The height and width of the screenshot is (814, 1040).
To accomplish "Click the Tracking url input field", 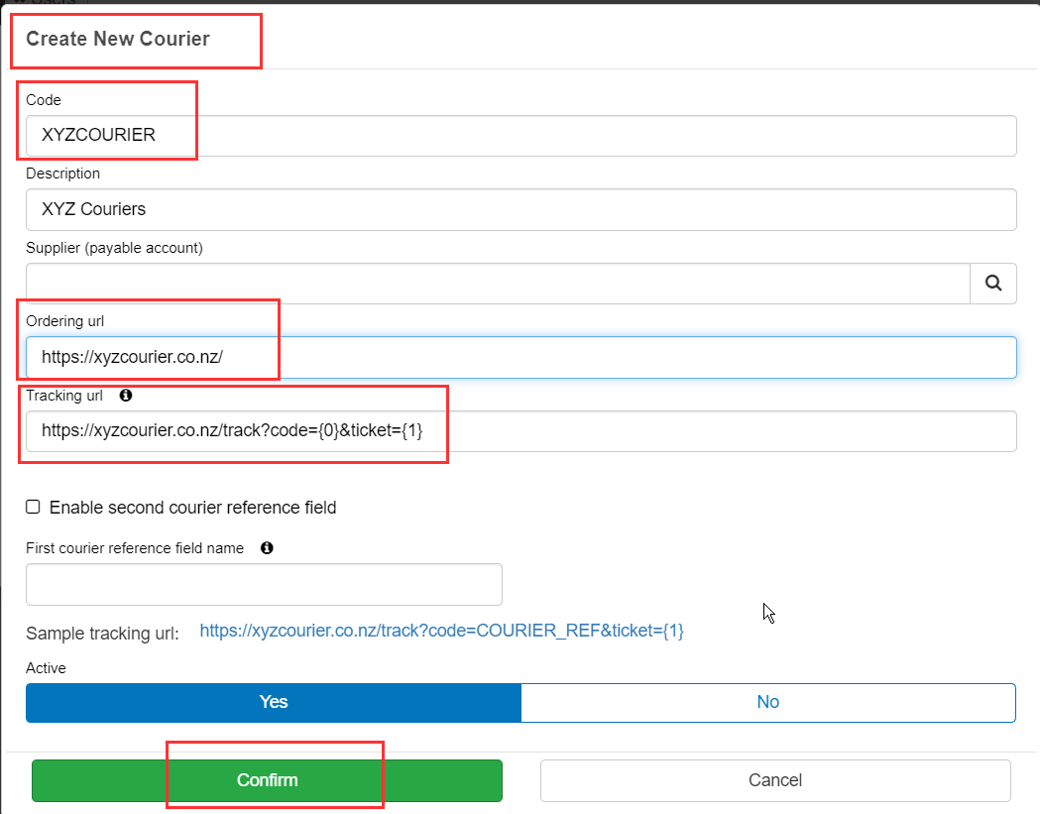I will pos(521,431).
